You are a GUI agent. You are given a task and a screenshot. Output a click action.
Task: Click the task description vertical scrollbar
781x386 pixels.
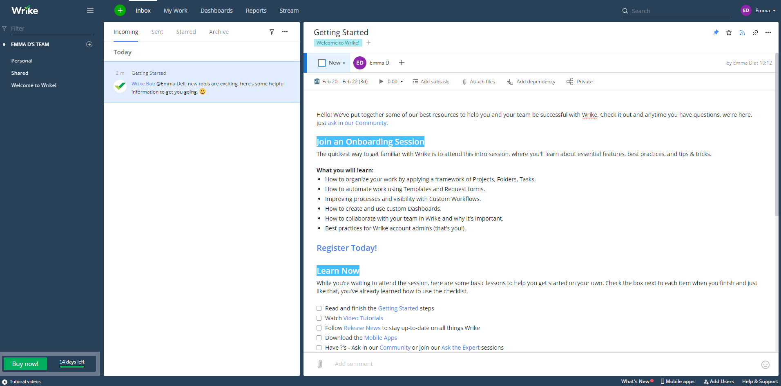point(777,135)
